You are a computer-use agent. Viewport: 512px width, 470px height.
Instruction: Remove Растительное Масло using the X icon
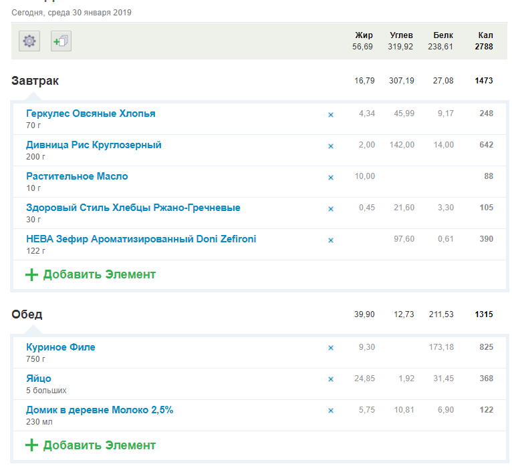(x=330, y=178)
